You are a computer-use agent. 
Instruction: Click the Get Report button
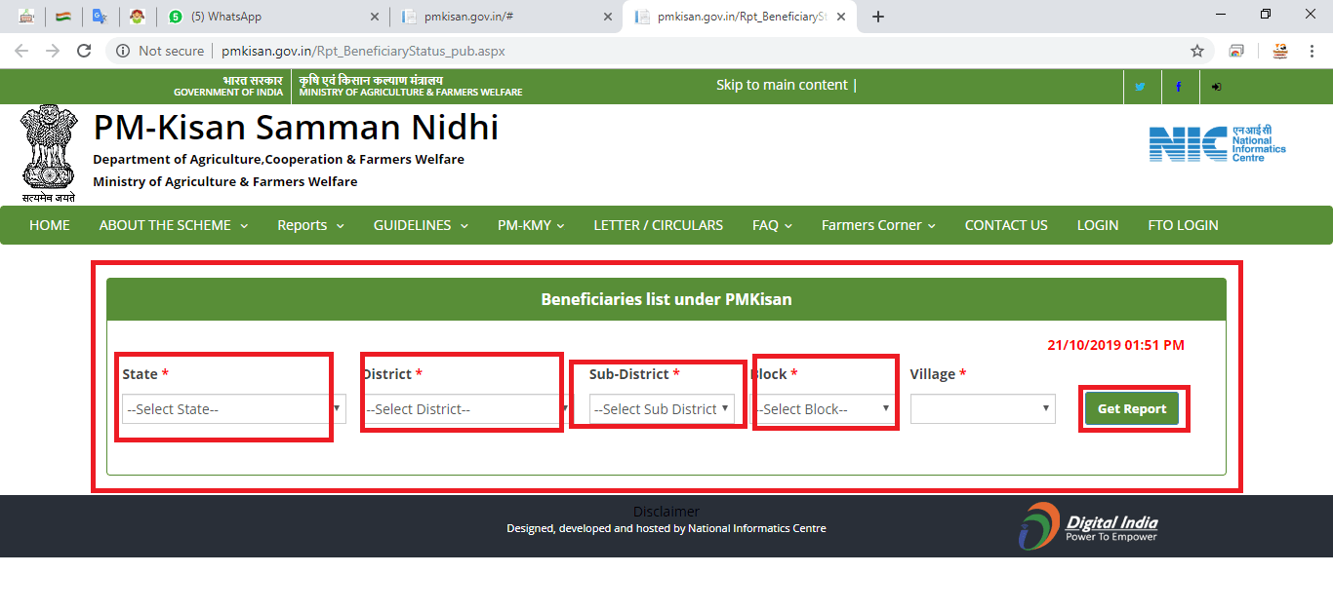tap(1132, 409)
